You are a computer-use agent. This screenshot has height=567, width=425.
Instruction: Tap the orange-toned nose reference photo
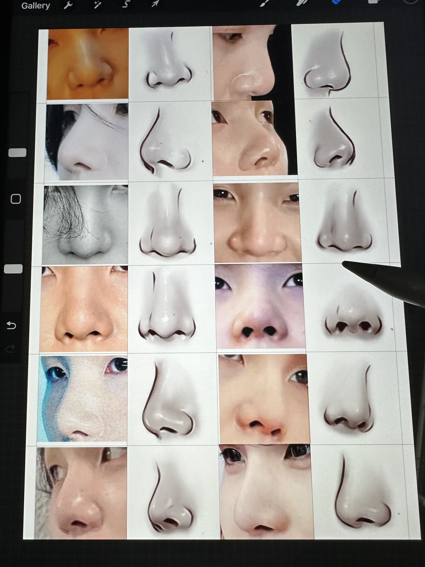tap(88, 64)
